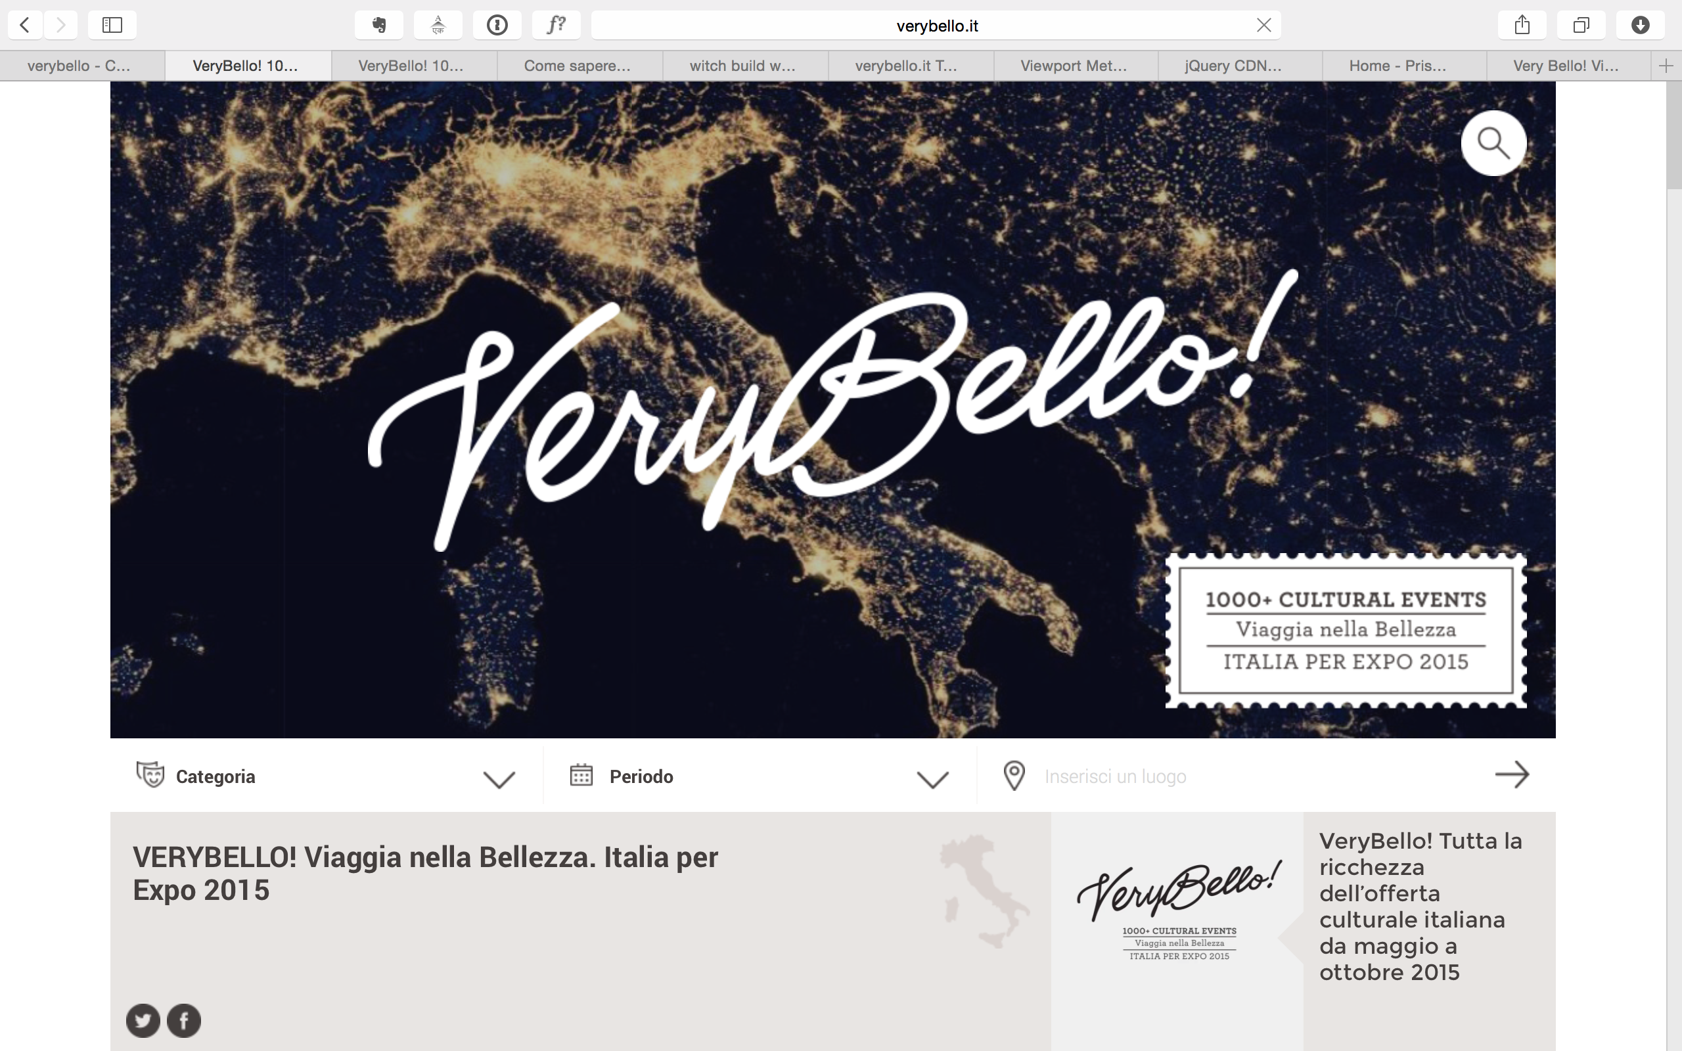Click the browser forward arrow
1682x1051 pixels.
61,25
